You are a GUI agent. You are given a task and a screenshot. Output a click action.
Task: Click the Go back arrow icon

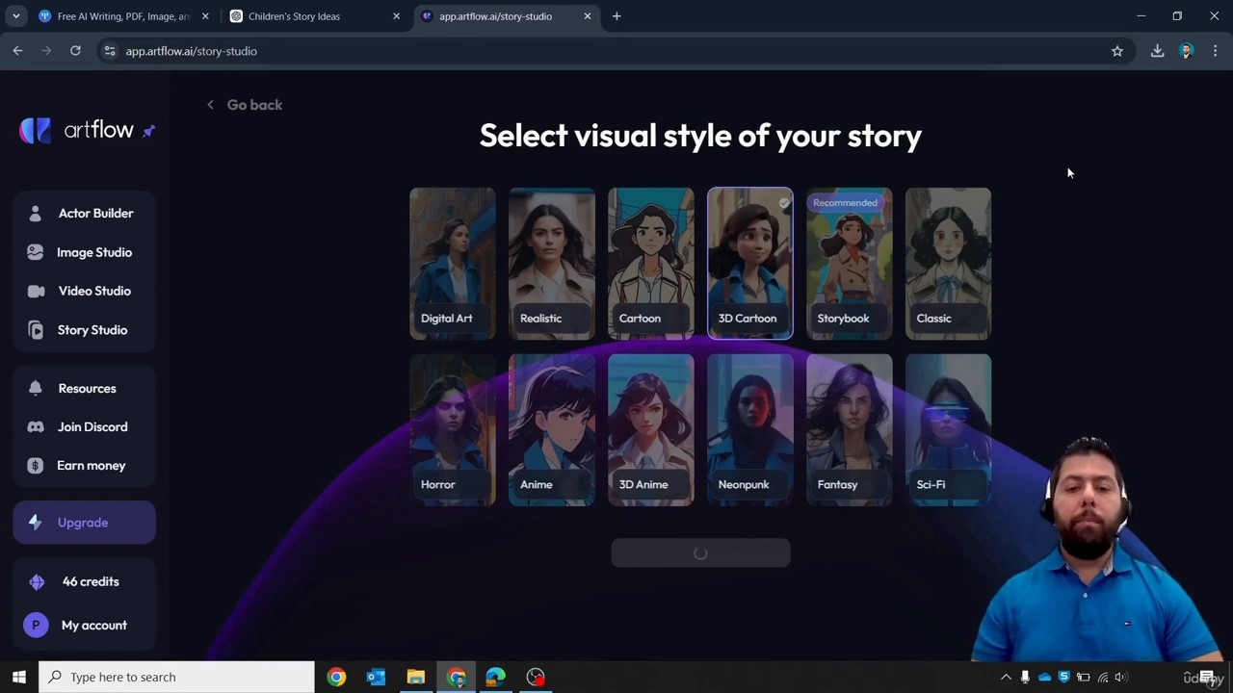coord(210,105)
